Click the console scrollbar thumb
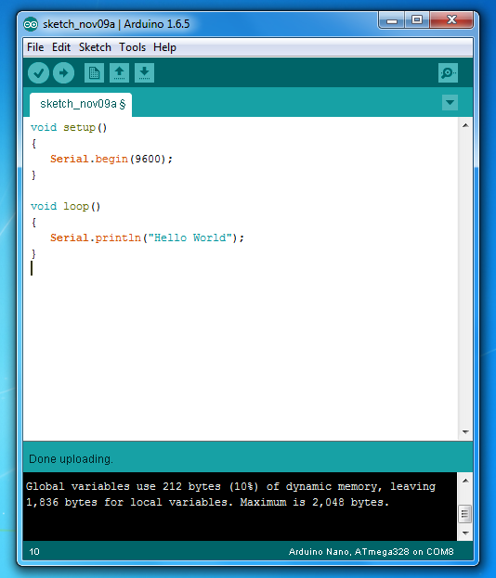Screen dimensions: 496x578 465,514
